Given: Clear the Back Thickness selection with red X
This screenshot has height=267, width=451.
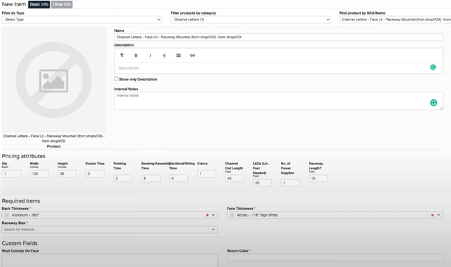Looking at the screenshot, I should pos(207,215).
